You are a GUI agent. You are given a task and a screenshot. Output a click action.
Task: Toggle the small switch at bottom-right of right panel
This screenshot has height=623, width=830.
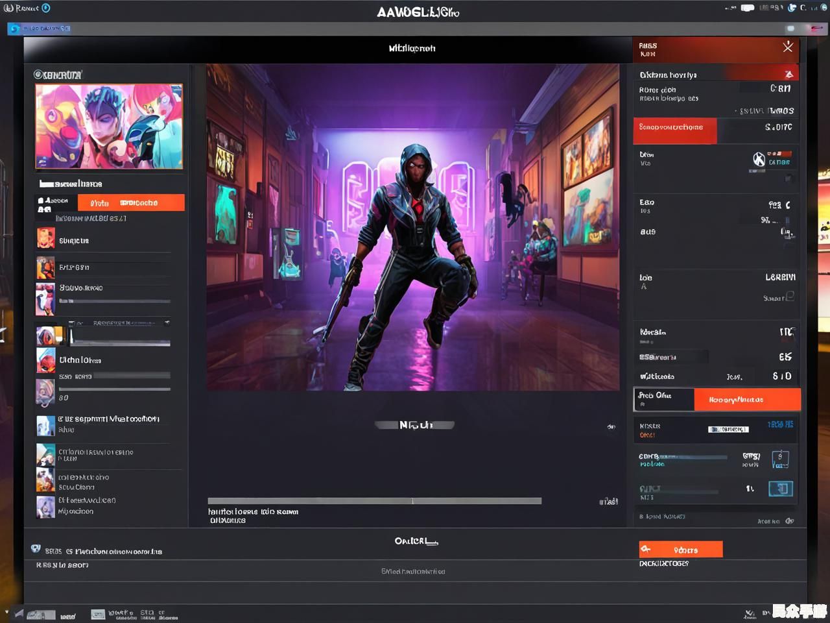(x=789, y=520)
